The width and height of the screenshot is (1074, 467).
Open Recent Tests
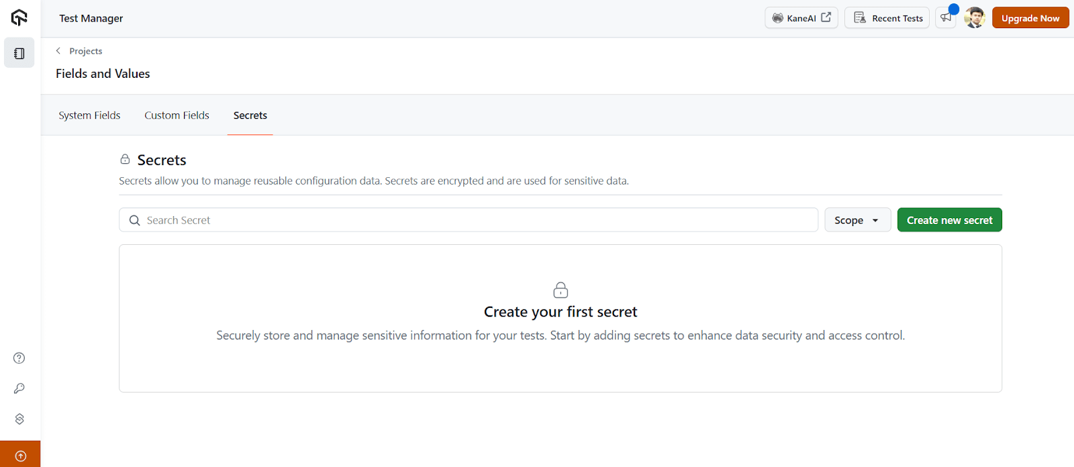(x=886, y=17)
